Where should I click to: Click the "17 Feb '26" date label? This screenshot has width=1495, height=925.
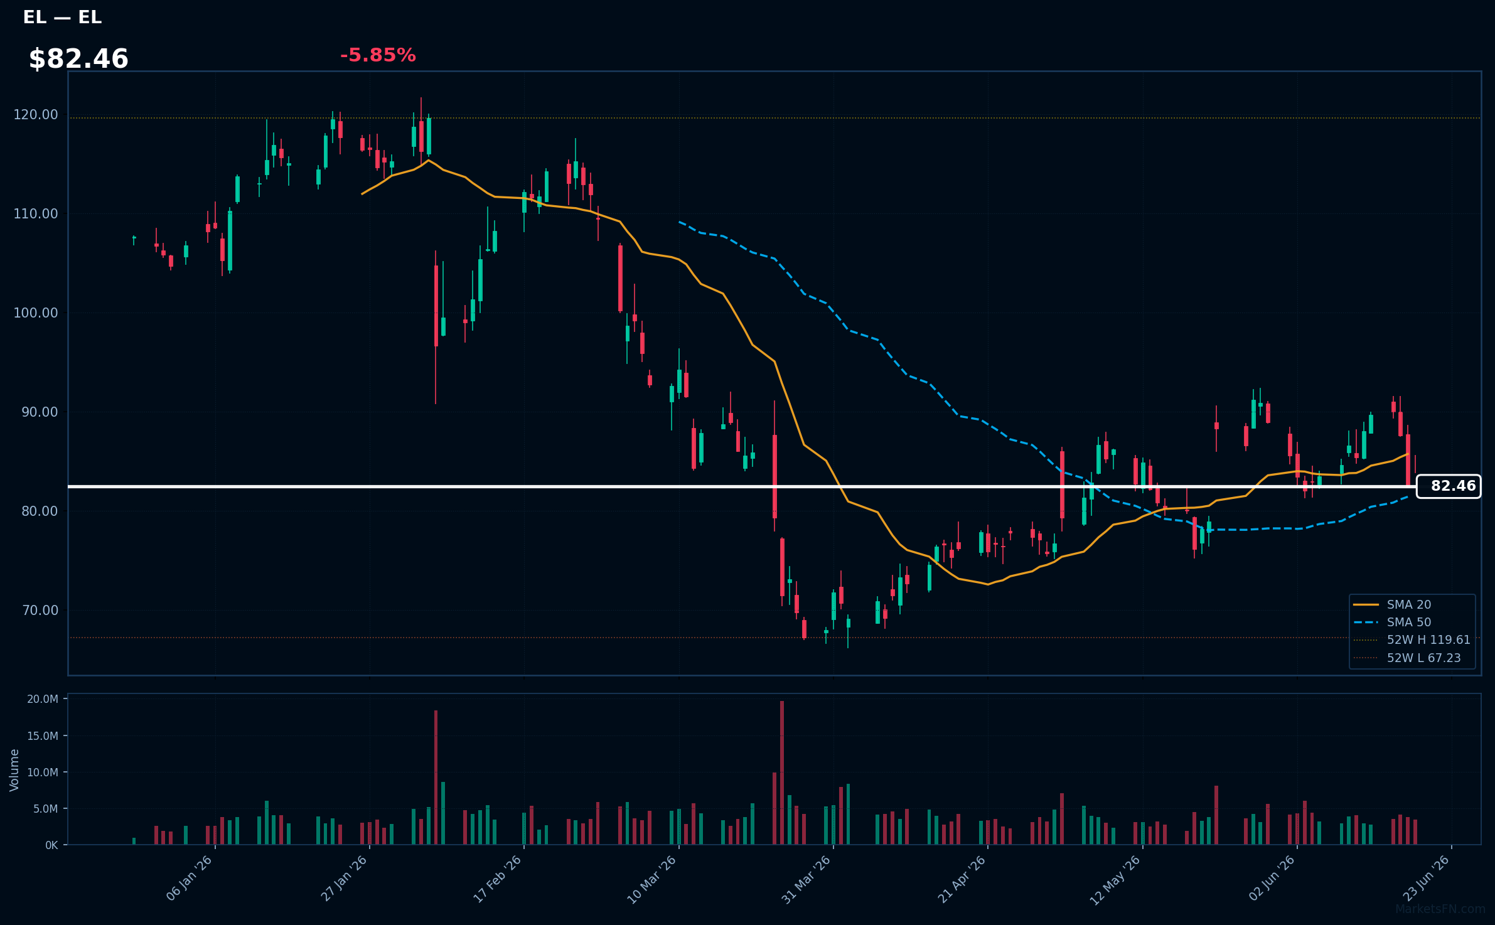(498, 879)
